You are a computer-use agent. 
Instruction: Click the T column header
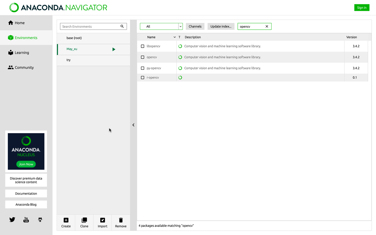179,37
